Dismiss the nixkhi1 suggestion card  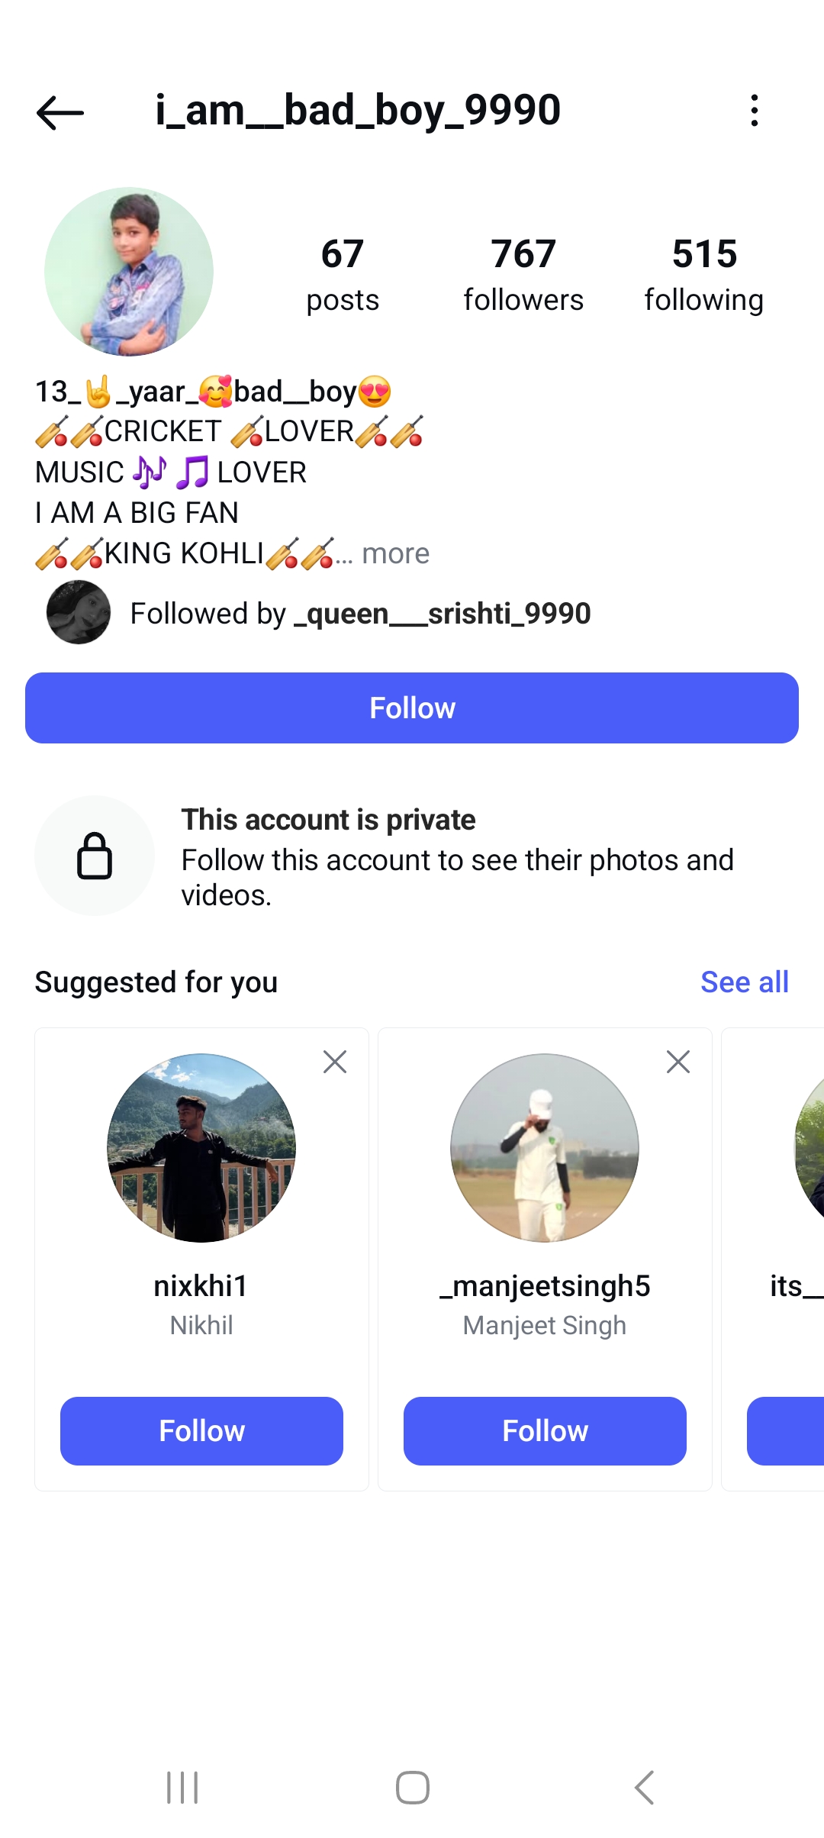click(x=335, y=1062)
